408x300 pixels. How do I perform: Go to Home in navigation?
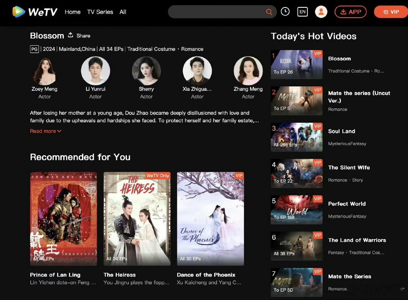pyautogui.click(x=73, y=12)
